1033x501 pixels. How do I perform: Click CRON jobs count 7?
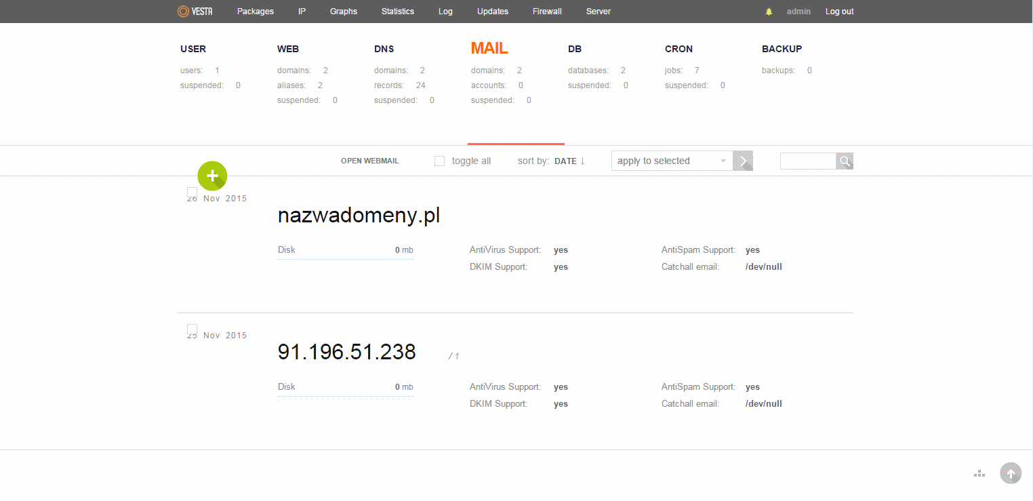pos(697,71)
